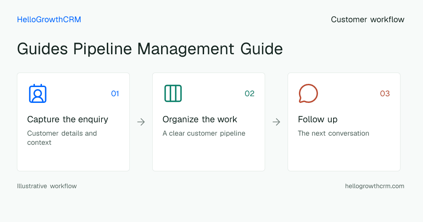The image size is (423, 222).
Task: Open the HelloGrowthCRM brand link
Action: pos(49,19)
